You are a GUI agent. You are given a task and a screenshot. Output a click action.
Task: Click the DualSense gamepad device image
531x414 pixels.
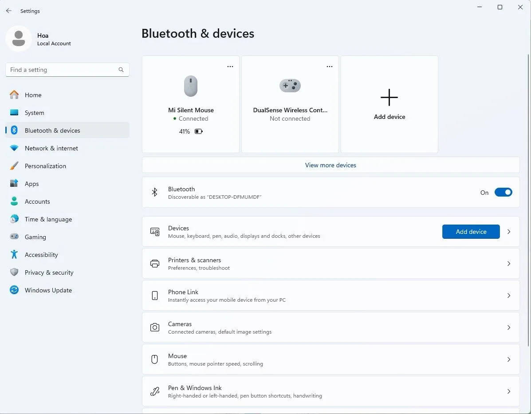(290, 85)
